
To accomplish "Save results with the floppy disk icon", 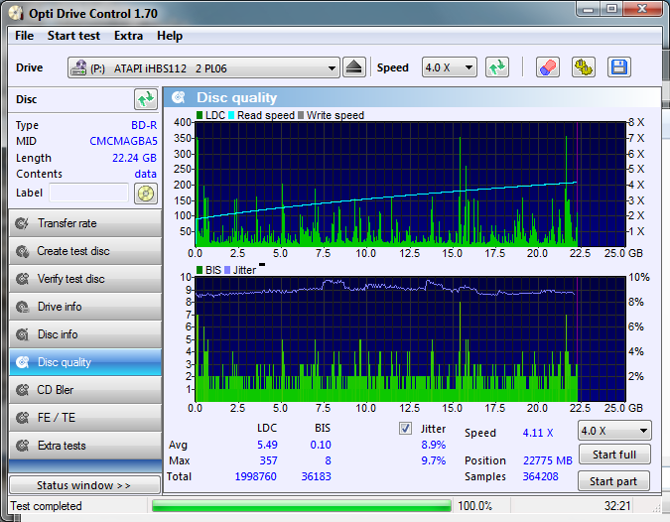I will point(619,67).
